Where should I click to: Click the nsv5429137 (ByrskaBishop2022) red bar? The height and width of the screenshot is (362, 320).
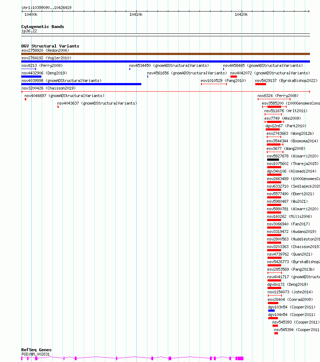(261, 84)
